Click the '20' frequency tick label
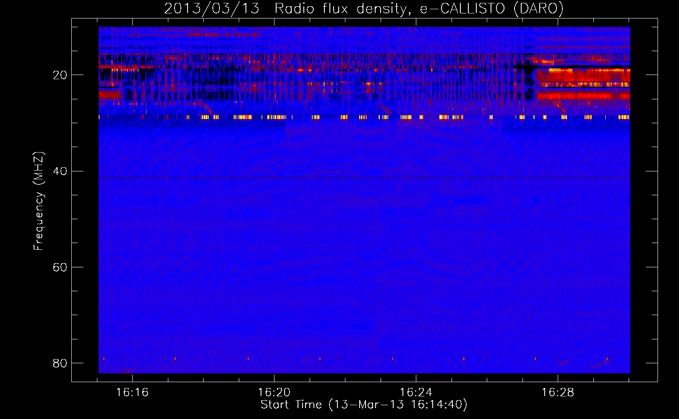This screenshot has width=679, height=419. click(60, 75)
